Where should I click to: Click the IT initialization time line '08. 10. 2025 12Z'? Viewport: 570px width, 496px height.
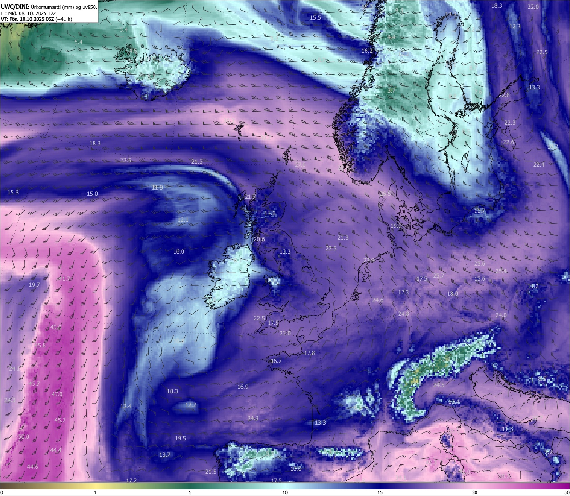37,13
